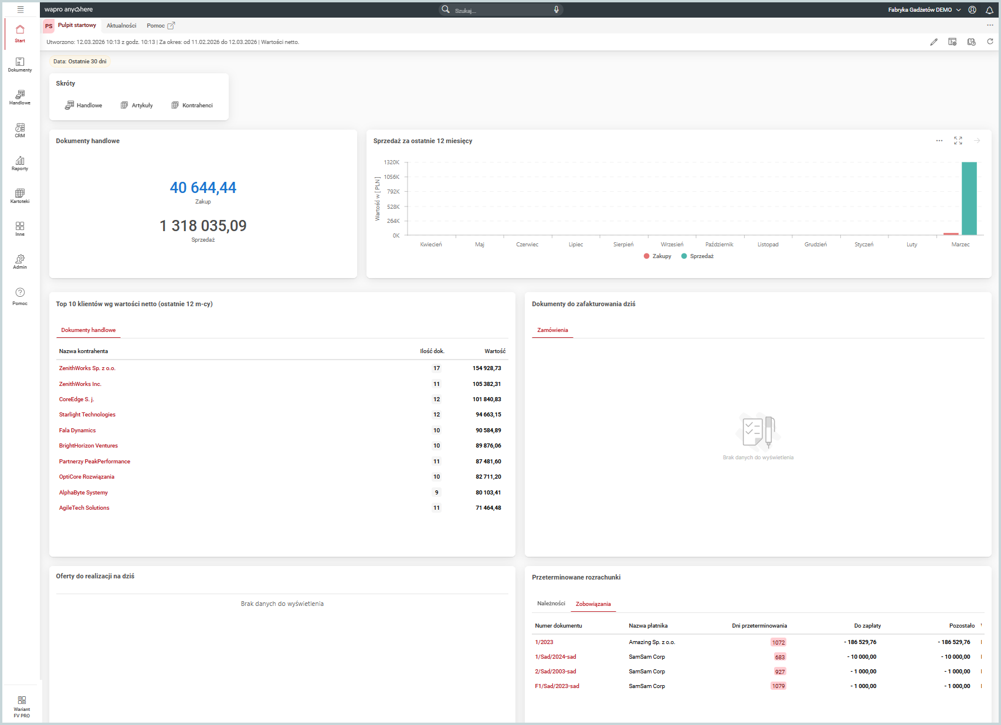Focus the Szukaj search field
The height and width of the screenshot is (725, 1001).
click(501, 10)
